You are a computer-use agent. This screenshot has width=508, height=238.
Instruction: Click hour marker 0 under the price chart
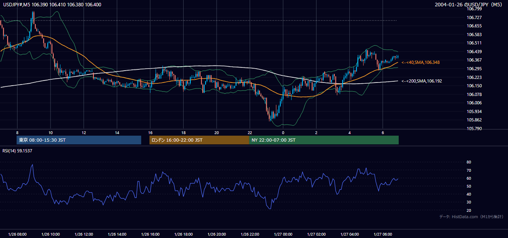(283, 132)
